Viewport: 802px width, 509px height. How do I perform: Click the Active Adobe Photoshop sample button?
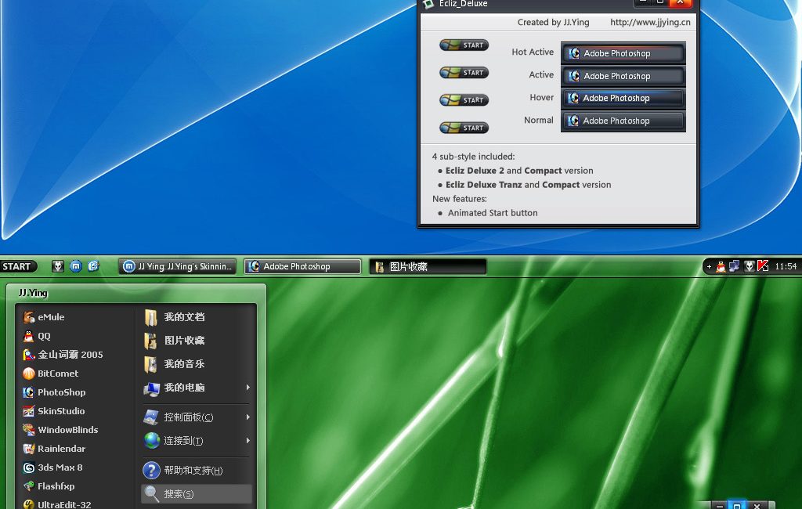[x=623, y=76]
